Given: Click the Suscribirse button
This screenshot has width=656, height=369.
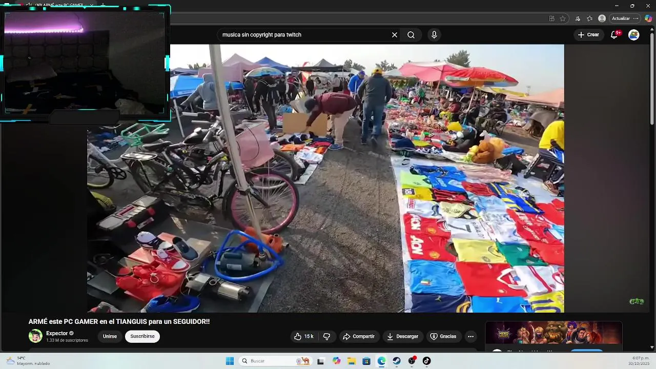Looking at the screenshot, I should tap(142, 336).
